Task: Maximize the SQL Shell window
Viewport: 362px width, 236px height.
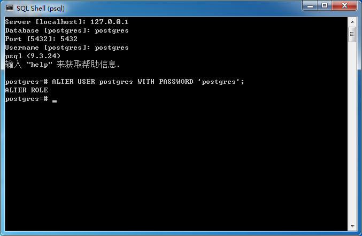Action: (x=325, y=5)
